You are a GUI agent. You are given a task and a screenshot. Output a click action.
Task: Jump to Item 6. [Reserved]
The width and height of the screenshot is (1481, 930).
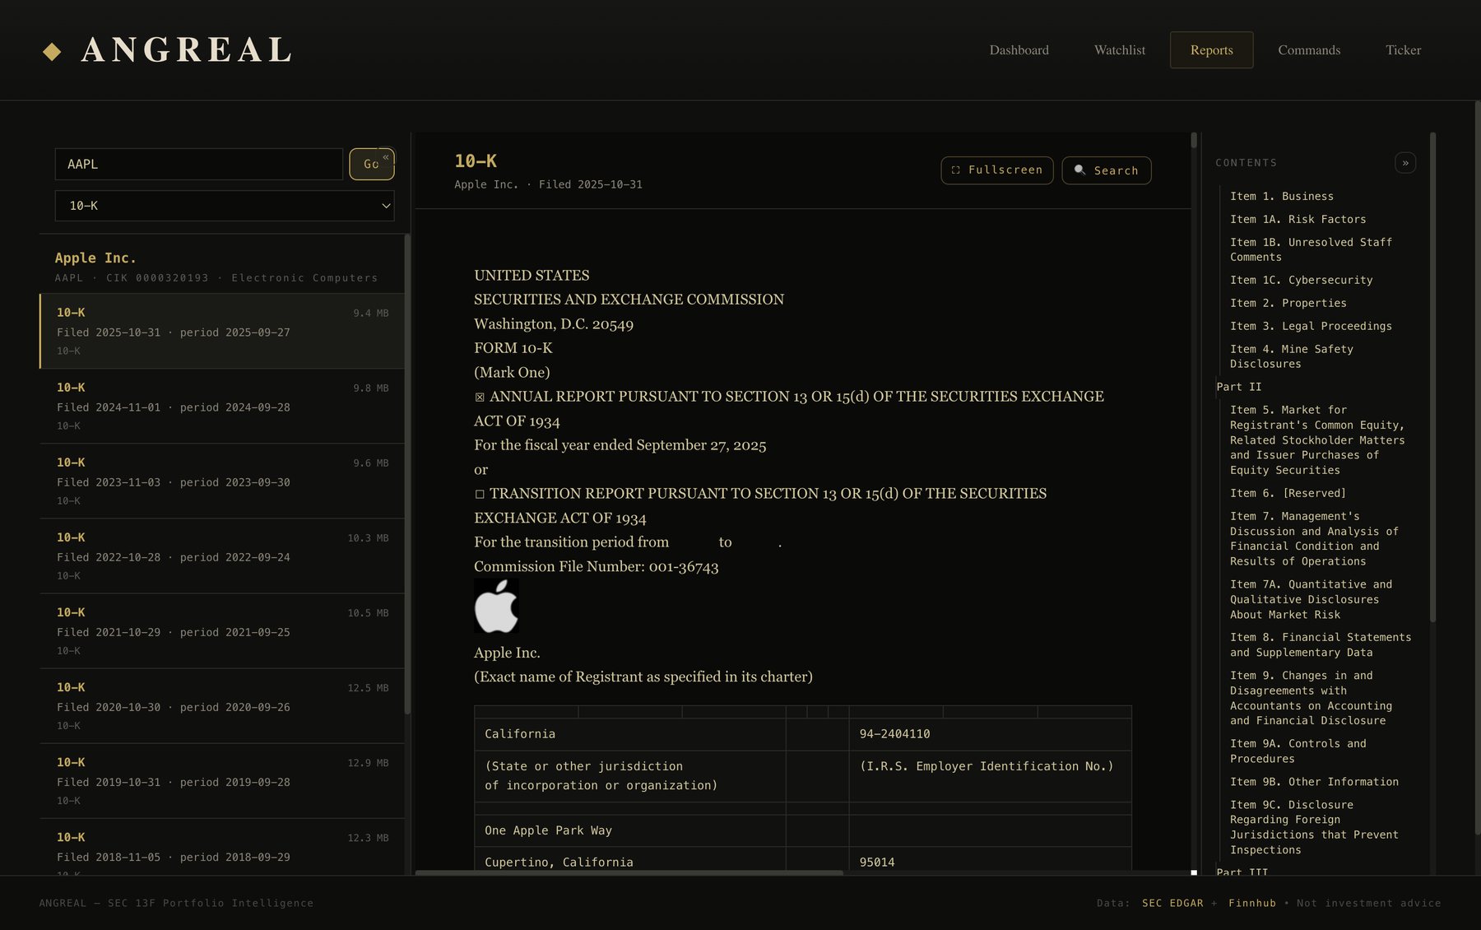coord(1288,493)
